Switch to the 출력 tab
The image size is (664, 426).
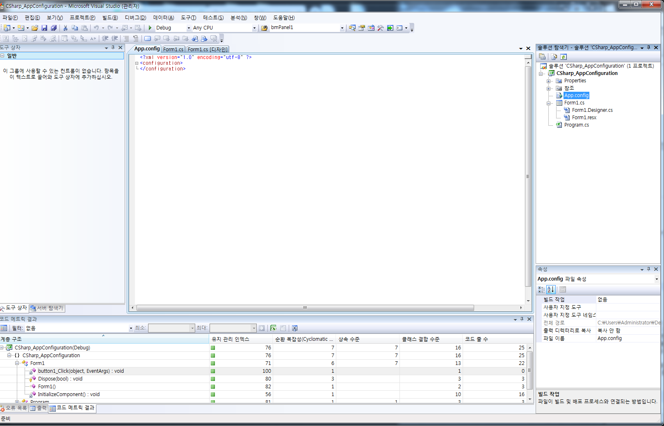(39, 408)
